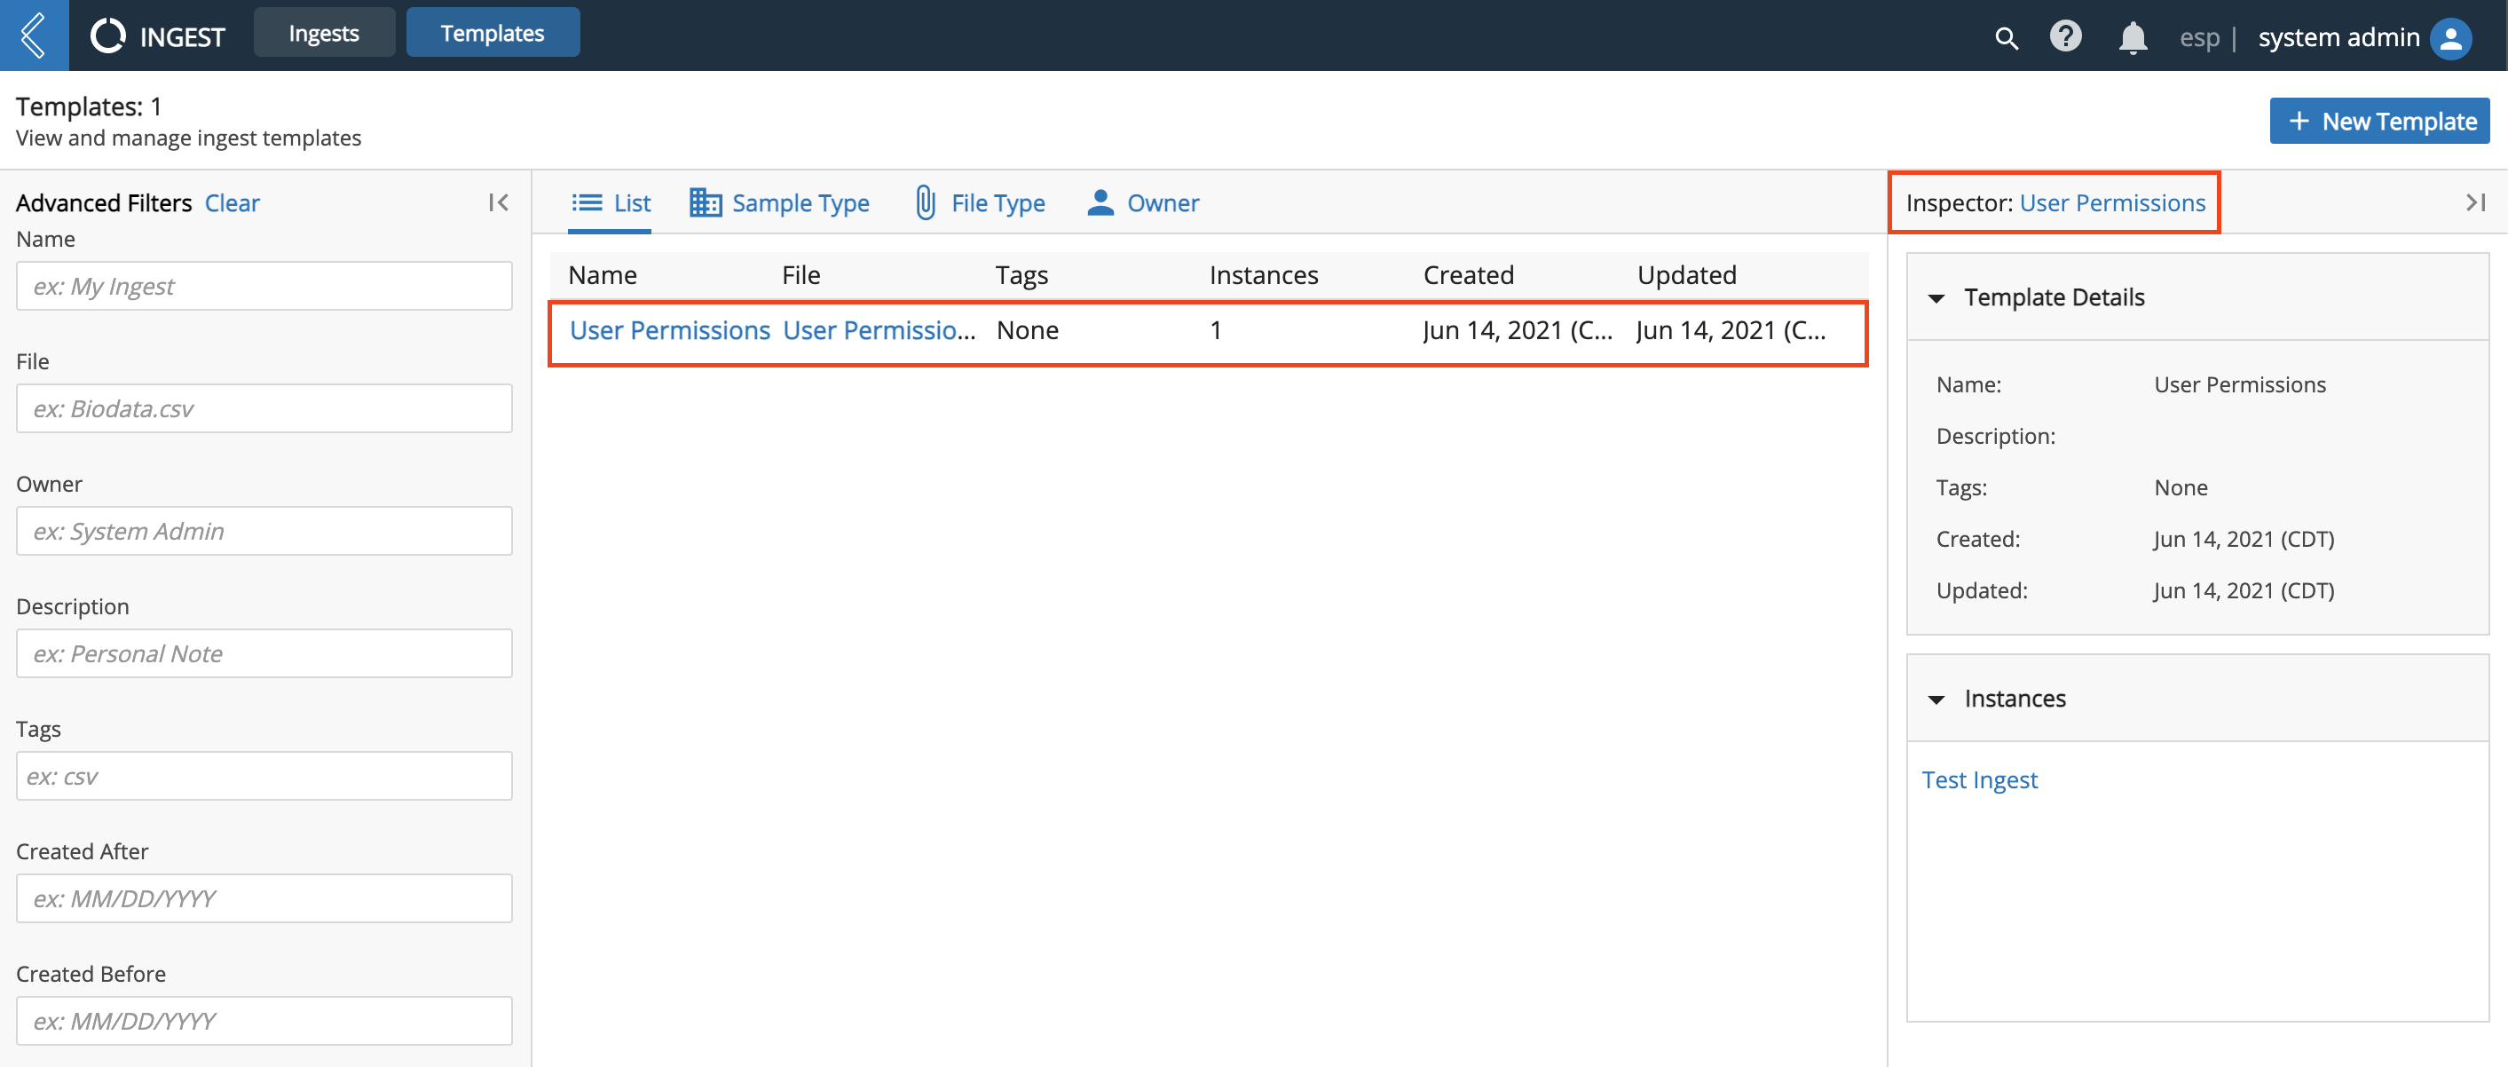Focus the Owner filter field
Viewport: 2508px width, 1067px height.
tap(264, 532)
